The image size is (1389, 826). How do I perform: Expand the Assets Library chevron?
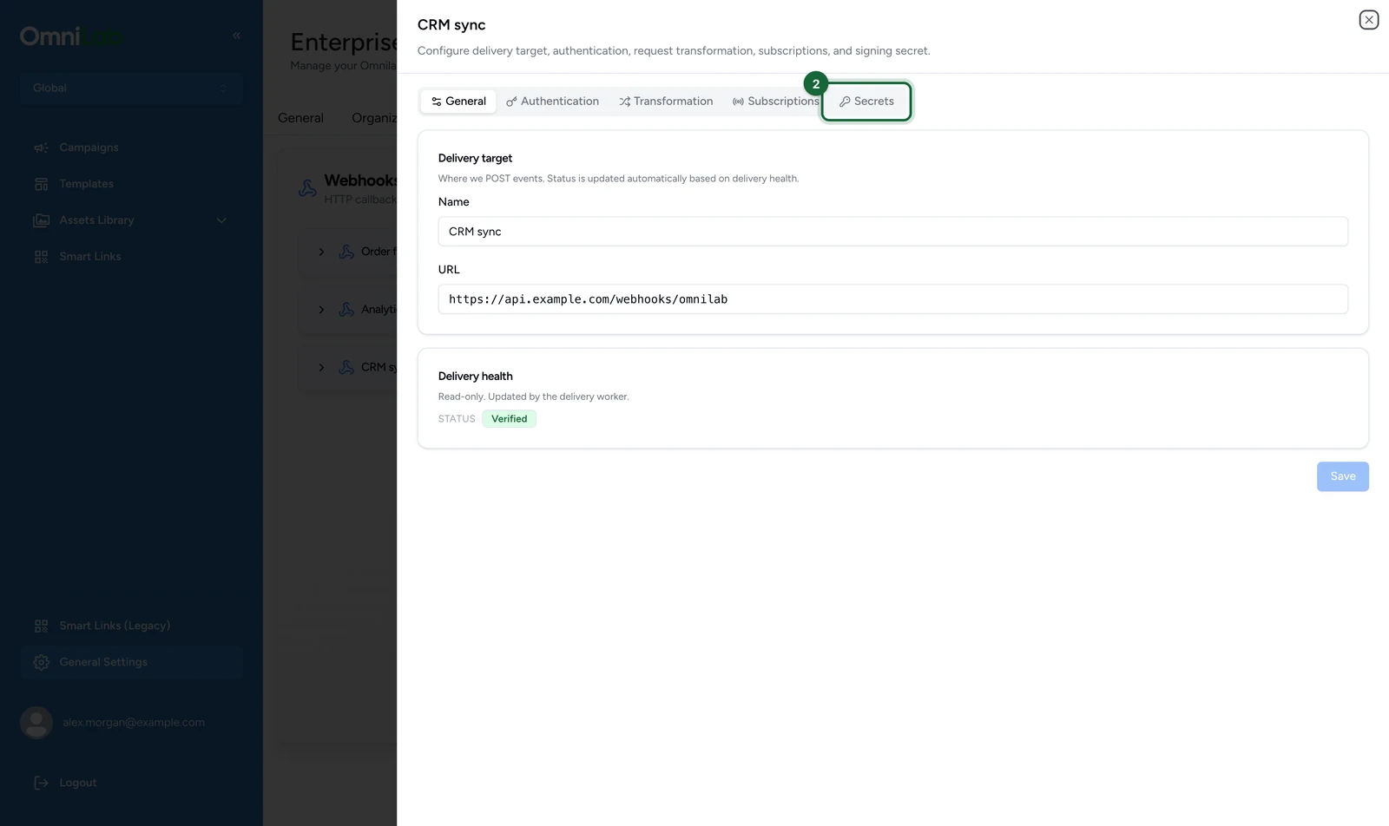(x=221, y=220)
